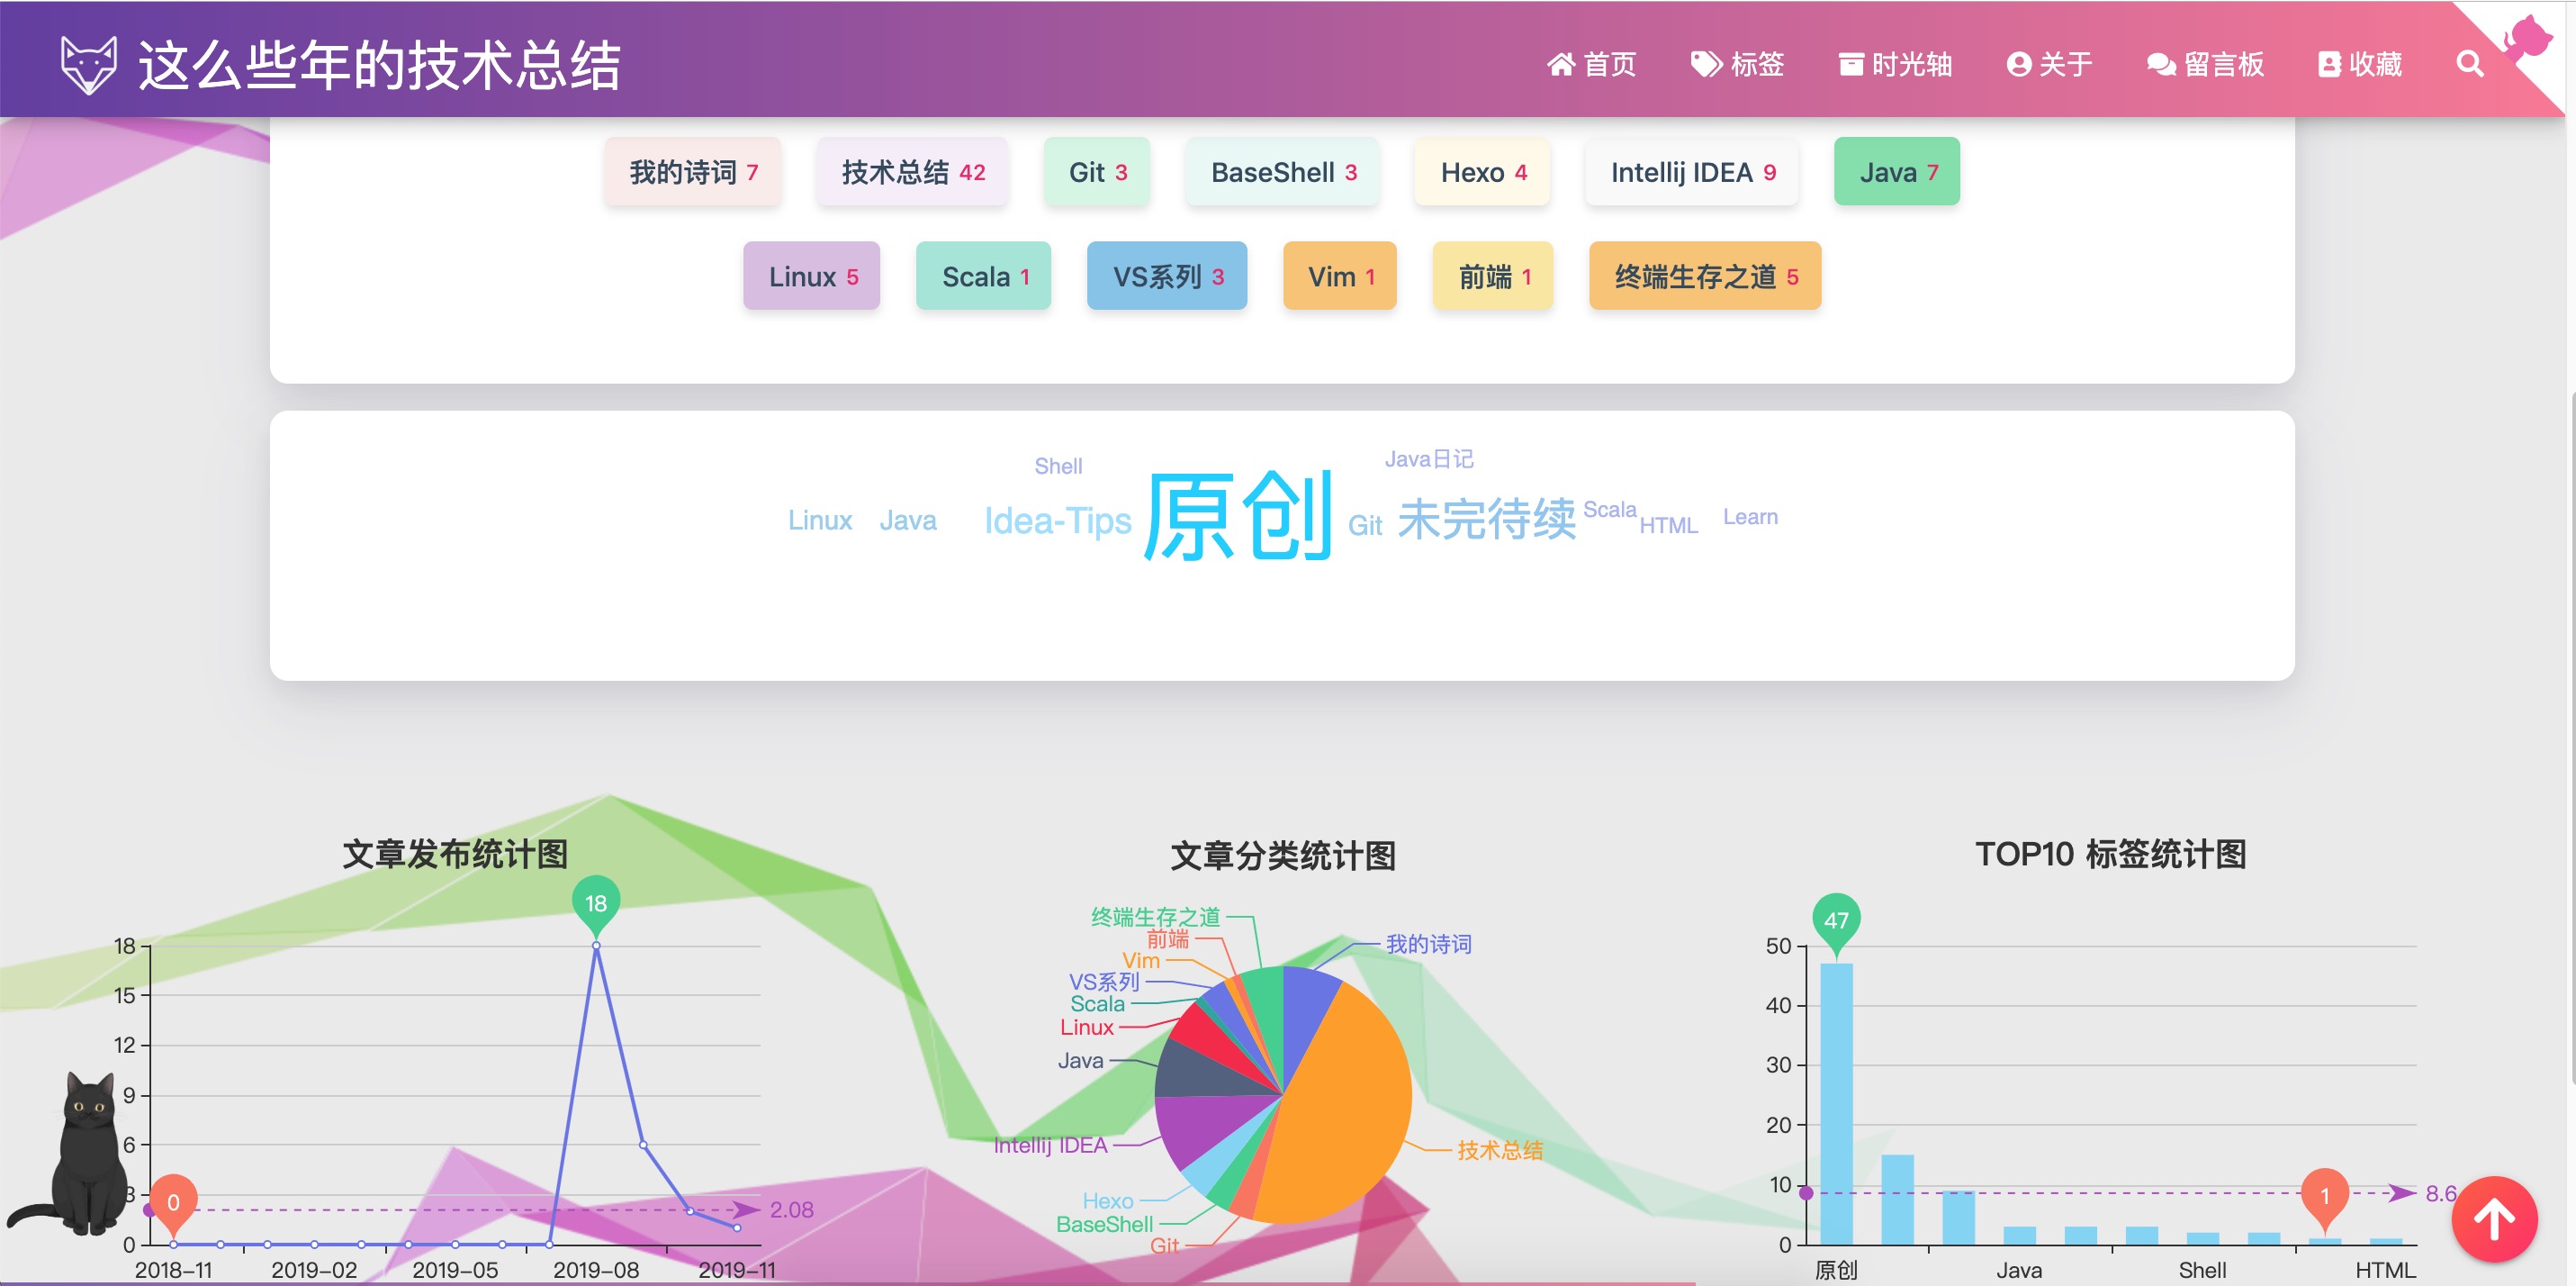This screenshot has width=2576, height=1286.
Task: Click the red back-to-top arrow button
Action: (x=2494, y=1219)
